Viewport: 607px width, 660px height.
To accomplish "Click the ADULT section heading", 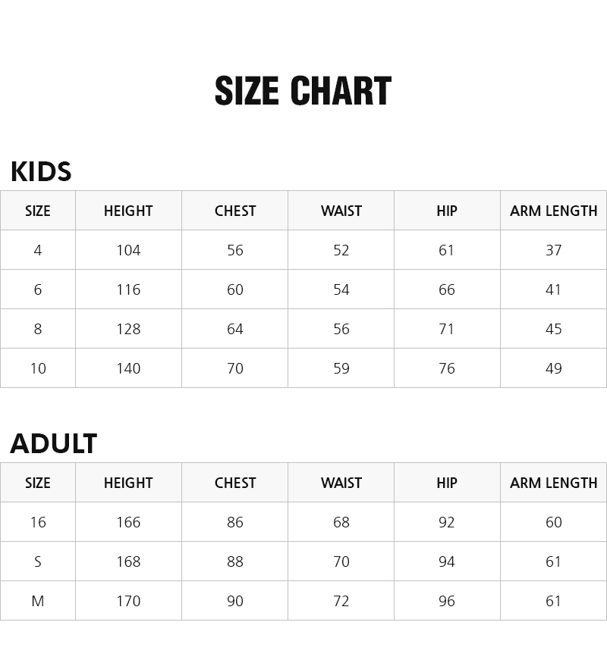I will 53,444.
